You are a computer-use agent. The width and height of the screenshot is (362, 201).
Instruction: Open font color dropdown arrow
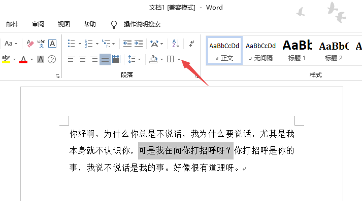[x=31, y=60]
